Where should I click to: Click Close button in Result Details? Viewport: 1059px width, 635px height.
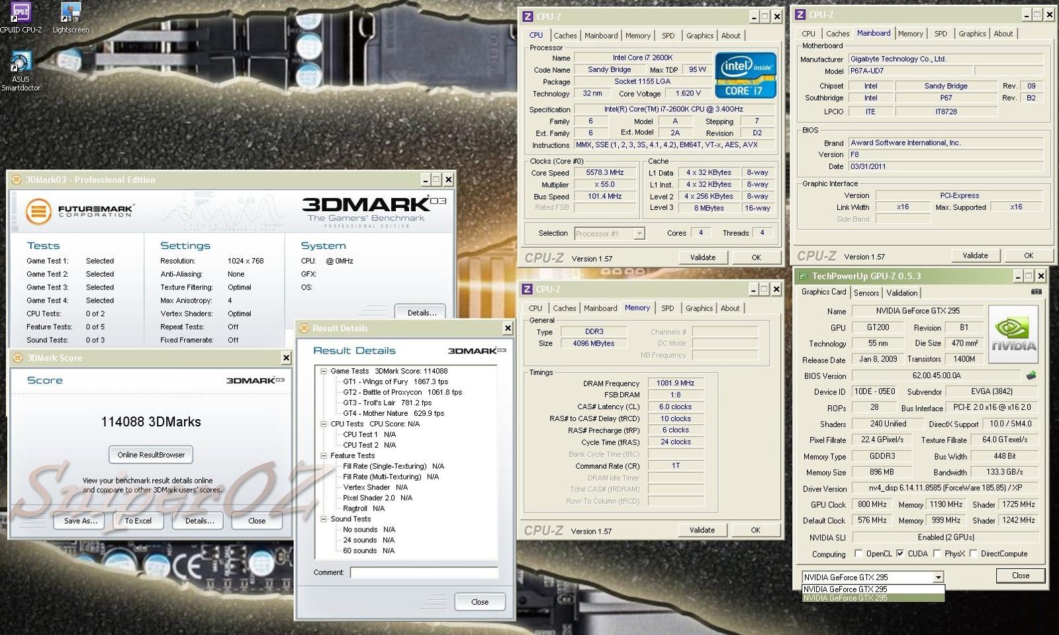(480, 602)
